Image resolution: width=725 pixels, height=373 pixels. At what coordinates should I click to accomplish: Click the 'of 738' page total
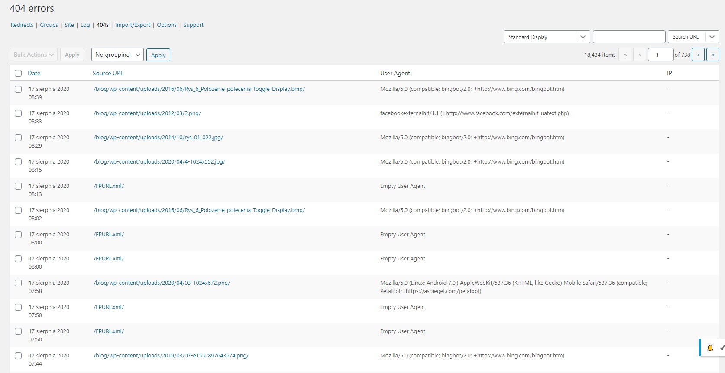coord(683,55)
